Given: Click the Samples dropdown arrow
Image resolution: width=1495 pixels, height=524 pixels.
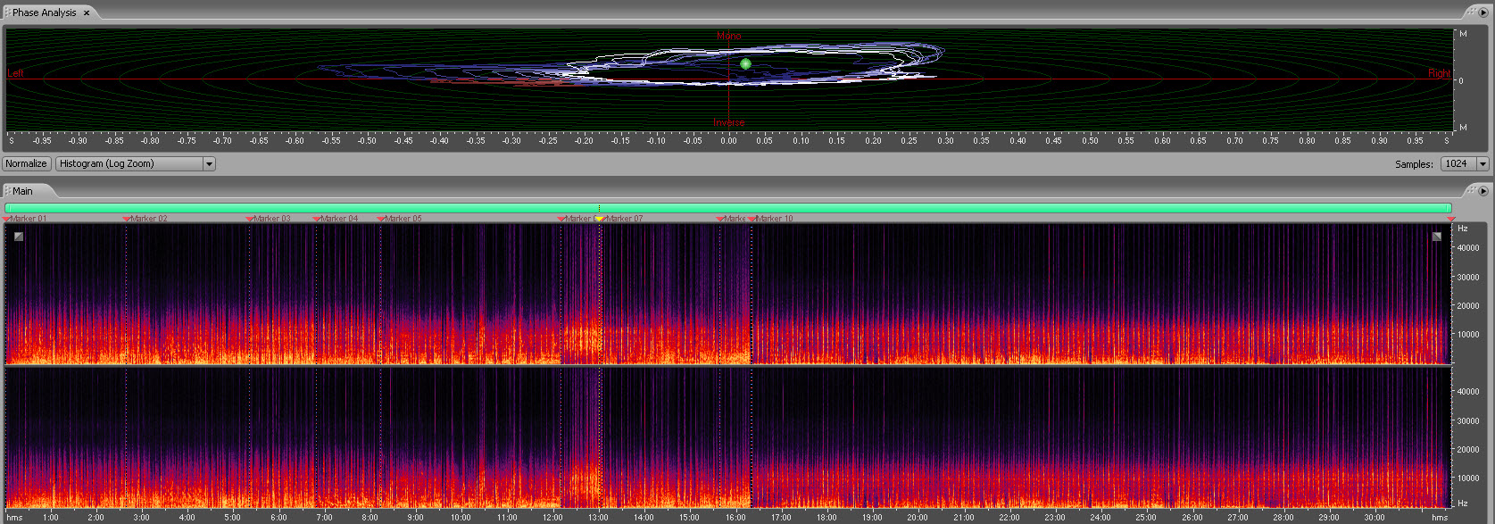Looking at the screenshot, I should 1483,164.
